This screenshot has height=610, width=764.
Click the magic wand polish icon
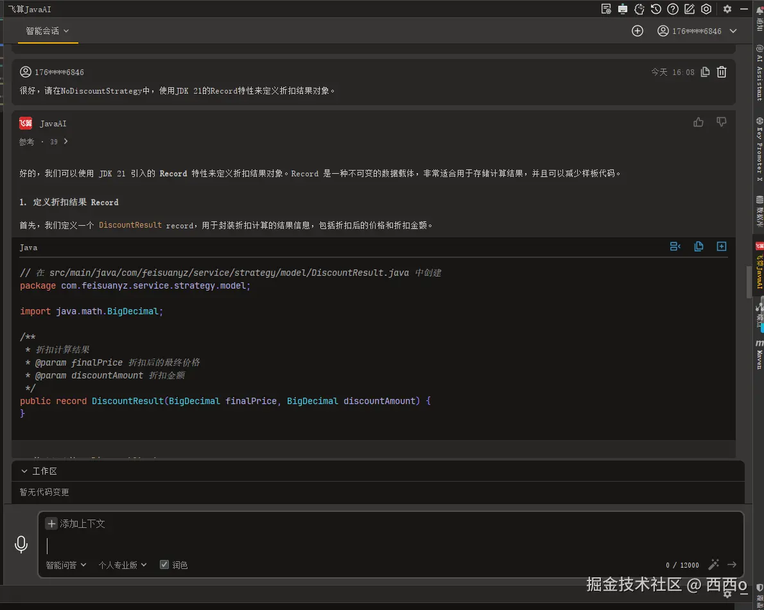point(713,564)
